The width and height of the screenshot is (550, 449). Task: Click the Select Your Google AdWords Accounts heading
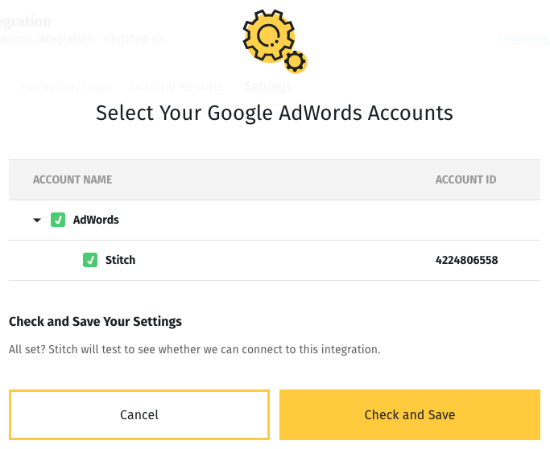tap(275, 113)
